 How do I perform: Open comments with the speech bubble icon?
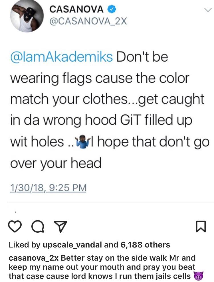[x=38, y=227]
